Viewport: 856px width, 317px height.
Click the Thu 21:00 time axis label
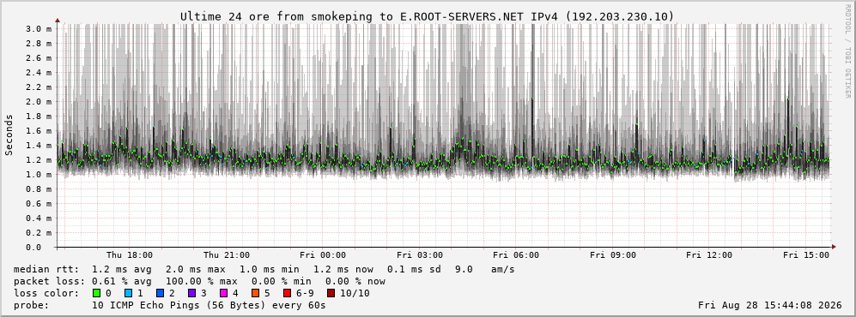click(x=227, y=255)
